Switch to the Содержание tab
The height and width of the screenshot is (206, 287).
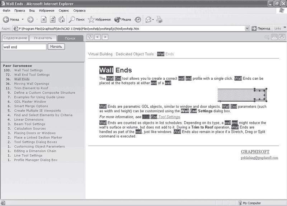[15, 38]
